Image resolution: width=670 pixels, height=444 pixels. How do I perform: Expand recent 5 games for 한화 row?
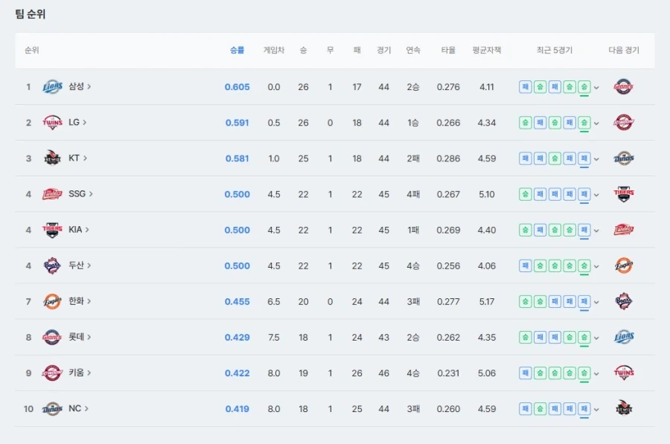(x=596, y=302)
